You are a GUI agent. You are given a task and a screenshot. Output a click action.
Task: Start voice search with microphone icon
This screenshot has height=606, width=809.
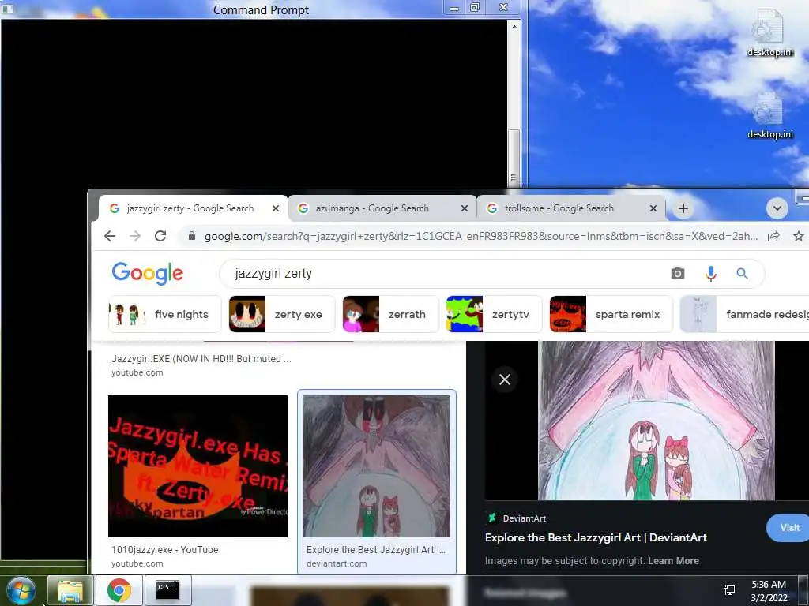pos(710,274)
